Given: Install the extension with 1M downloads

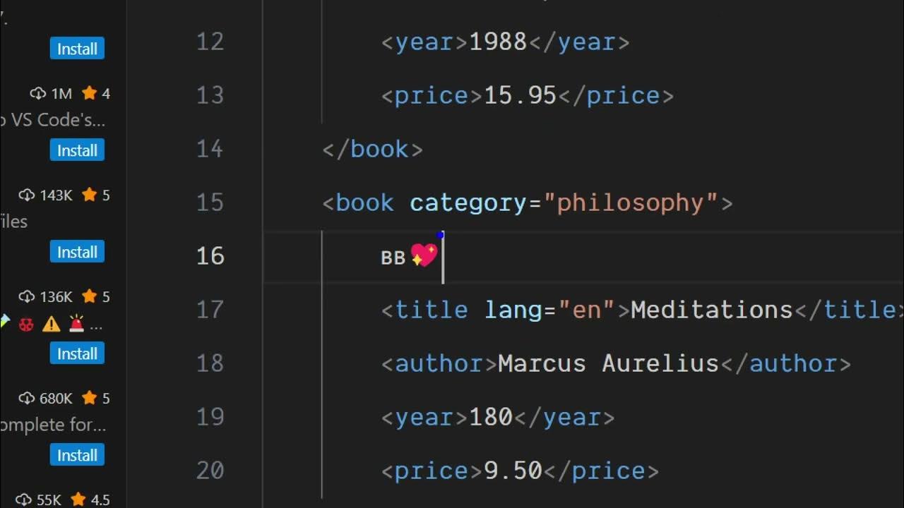Looking at the screenshot, I should coord(77,150).
